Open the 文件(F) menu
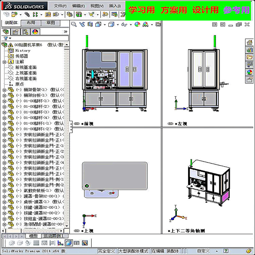This screenshot has width=255, height=255. tap(60, 6)
